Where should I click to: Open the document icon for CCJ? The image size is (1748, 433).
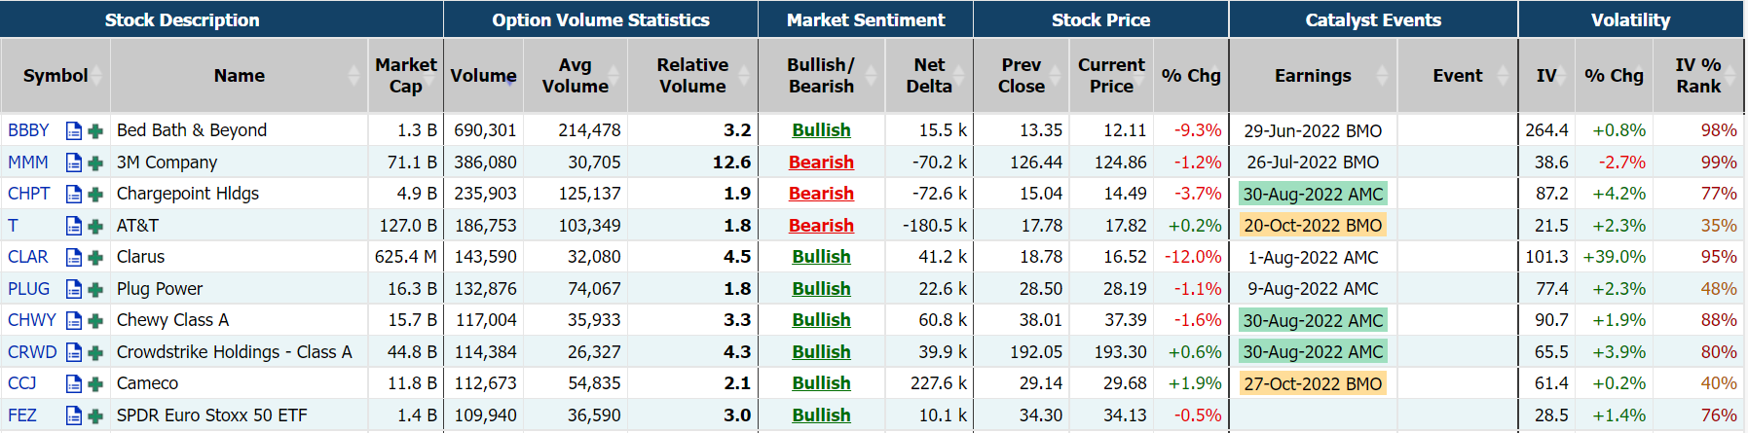tap(73, 383)
